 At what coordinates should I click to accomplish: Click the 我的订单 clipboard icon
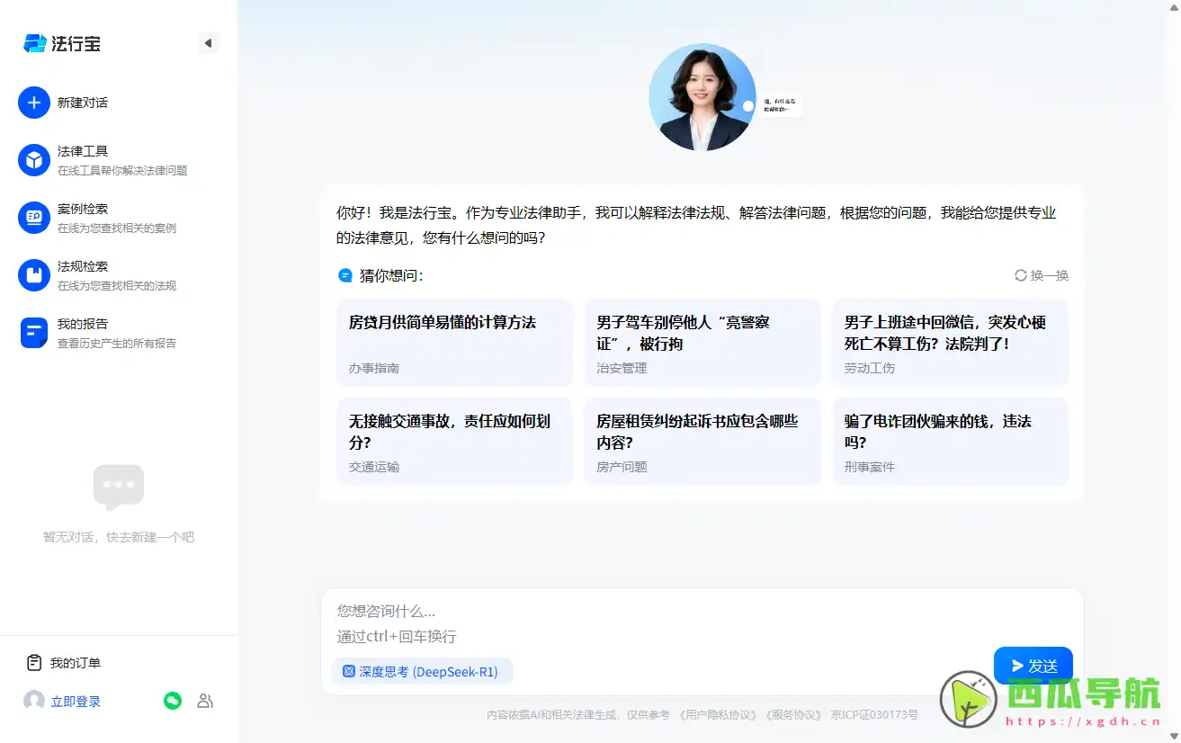click(x=33, y=663)
